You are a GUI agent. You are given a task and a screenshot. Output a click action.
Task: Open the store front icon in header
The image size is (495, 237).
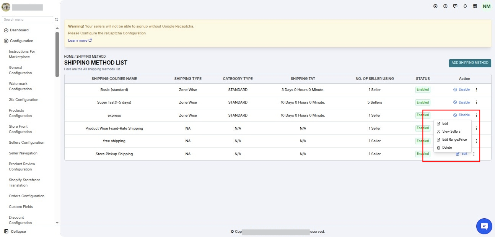tap(475, 6)
